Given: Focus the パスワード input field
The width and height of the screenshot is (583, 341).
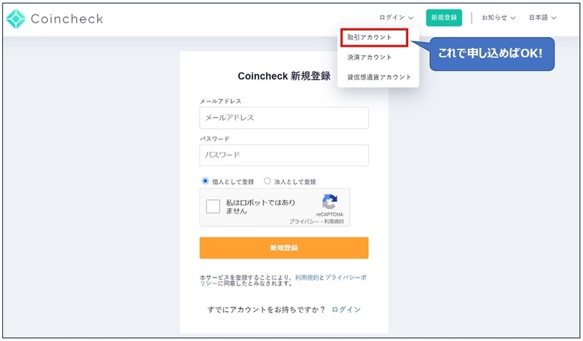Looking at the screenshot, I should pyautogui.click(x=284, y=155).
